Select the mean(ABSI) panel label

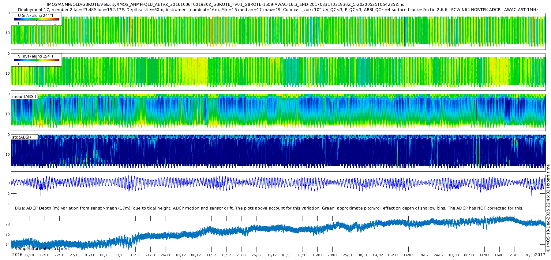[24, 97]
